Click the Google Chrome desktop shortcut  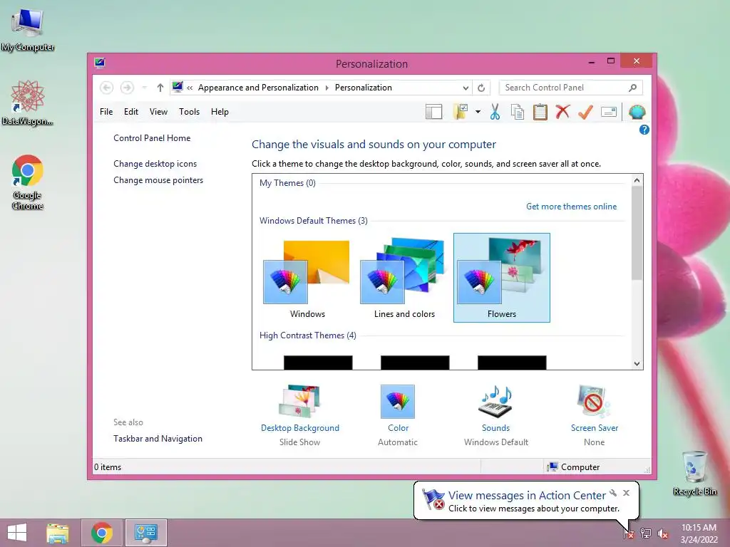pos(28,182)
